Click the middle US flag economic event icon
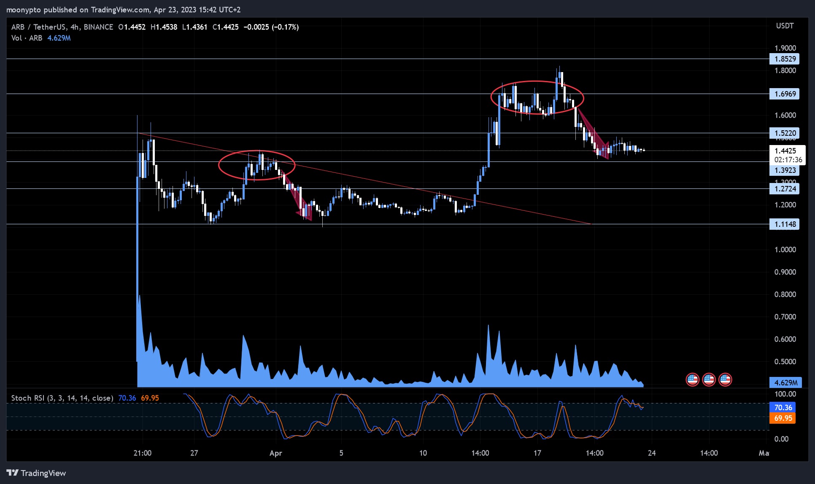This screenshot has width=815, height=484. [x=709, y=380]
